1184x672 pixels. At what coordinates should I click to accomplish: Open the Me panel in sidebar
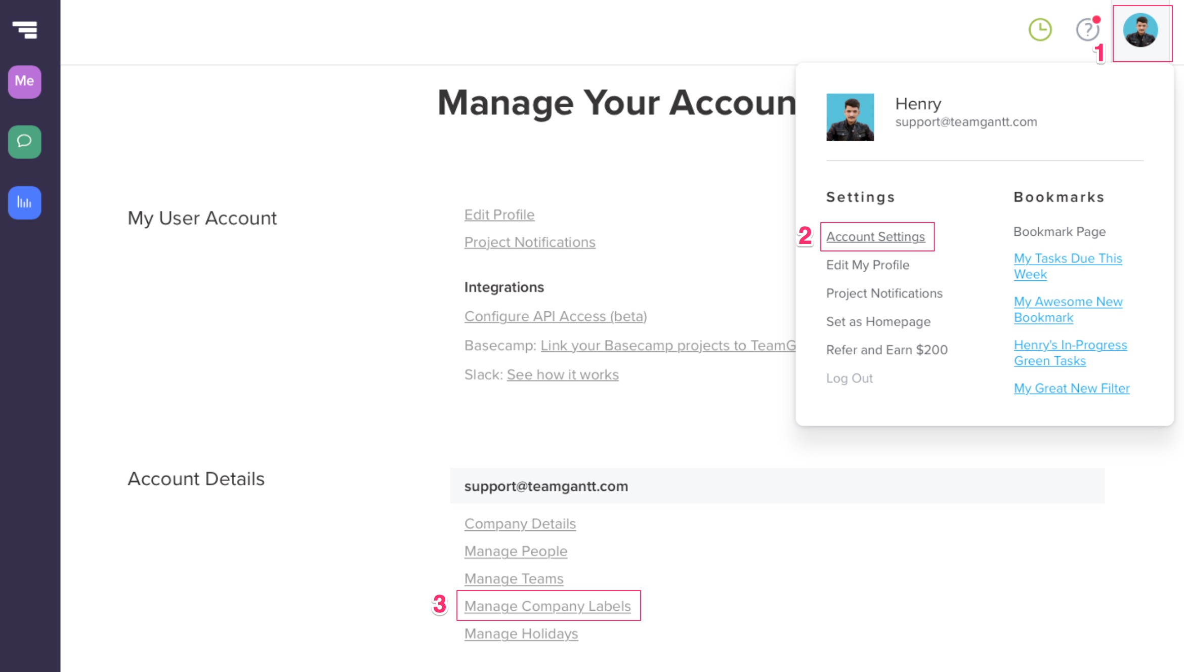pyautogui.click(x=24, y=81)
